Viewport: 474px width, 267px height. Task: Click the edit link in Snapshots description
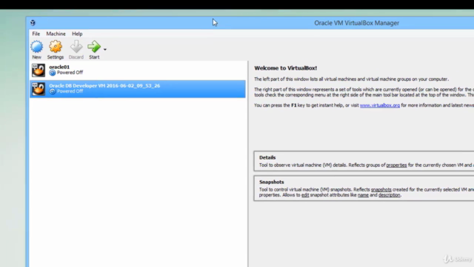point(305,195)
